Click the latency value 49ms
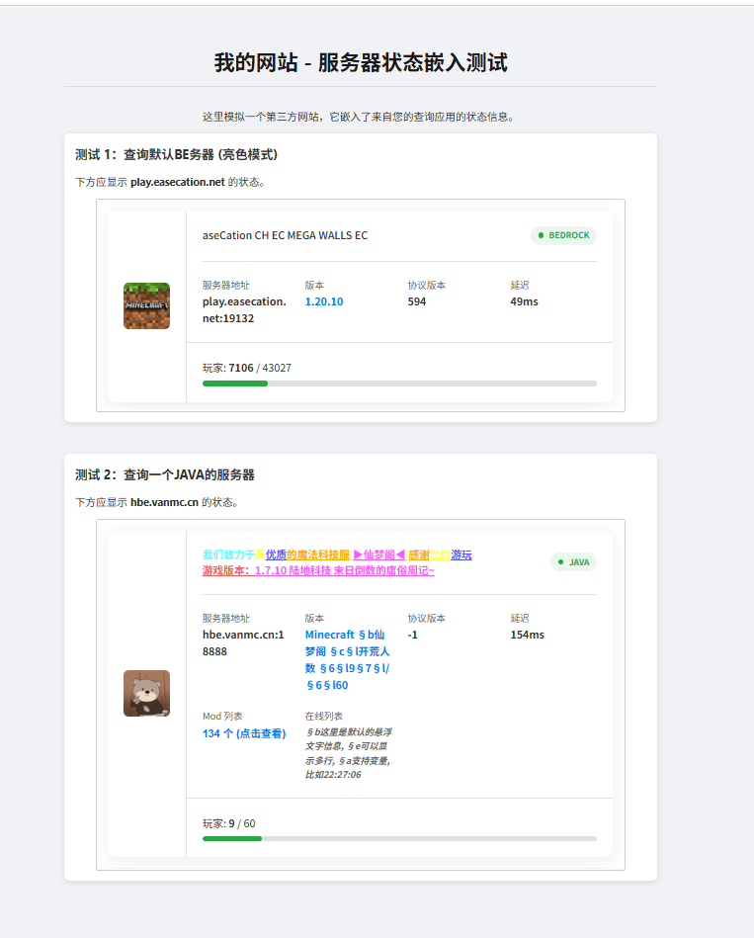 pyautogui.click(x=525, y=301)
